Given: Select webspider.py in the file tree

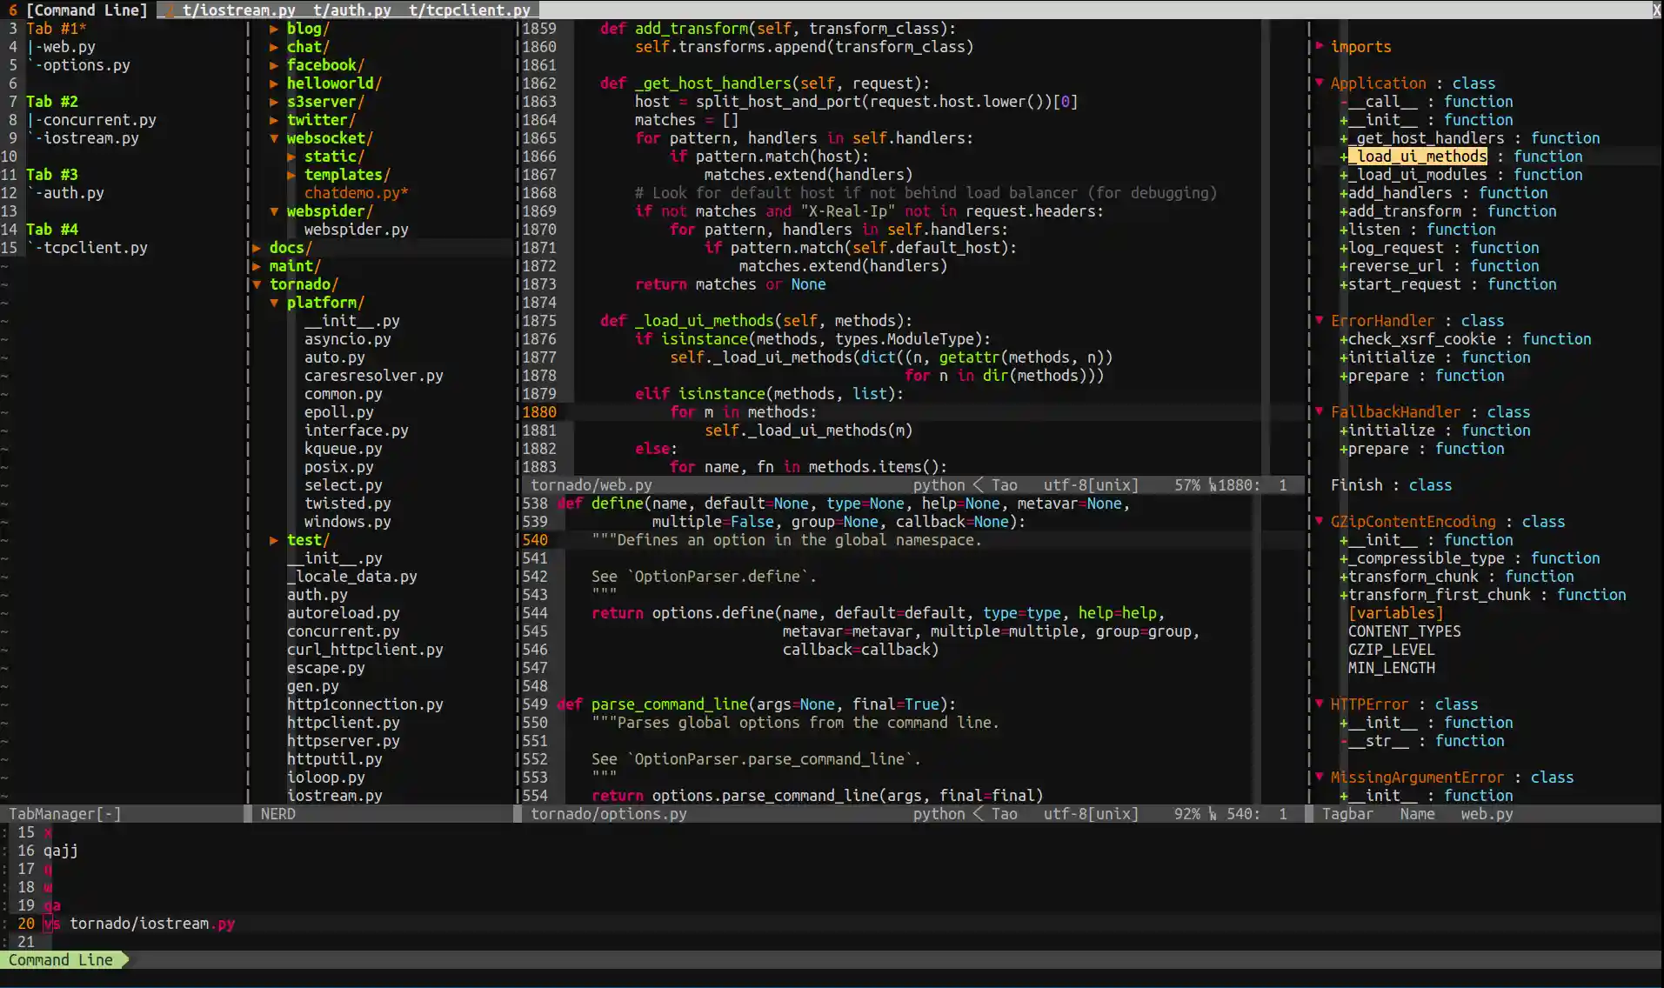Looking at the screenshot, I should coord(357,229).
